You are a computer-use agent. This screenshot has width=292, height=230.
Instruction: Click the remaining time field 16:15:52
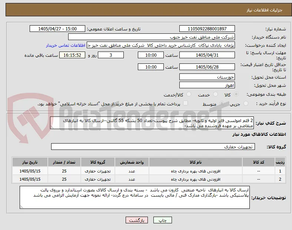coord(72,55)
